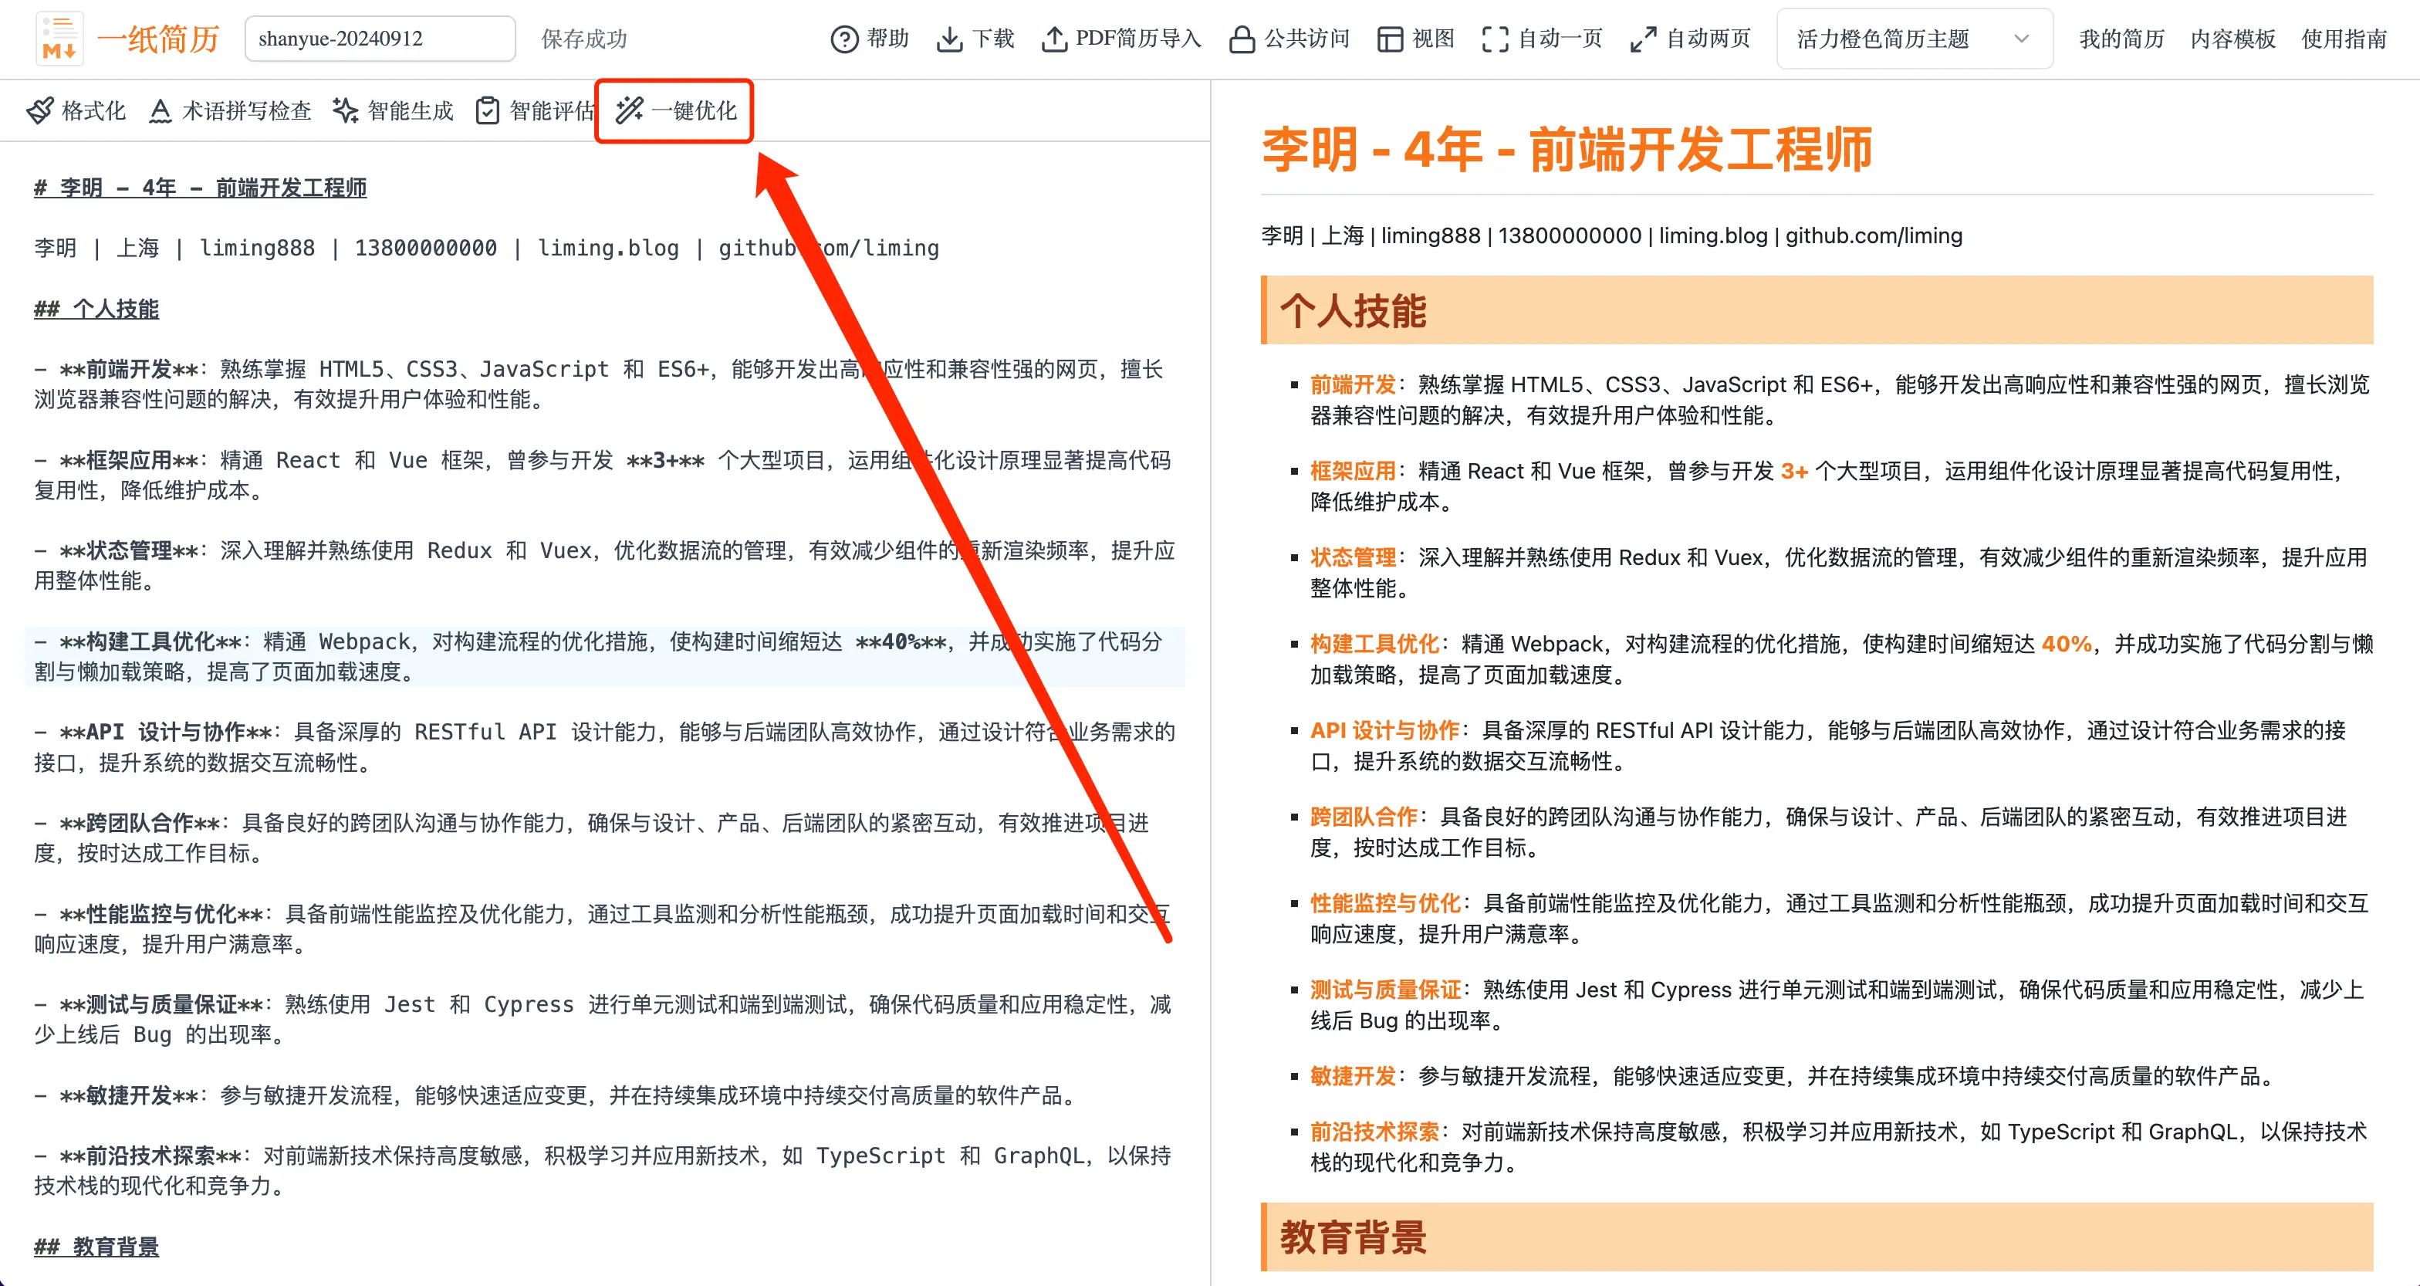2420x1286 pixels.
Task: Click the **API 设计与协作** line in the editor
Action: point(604,746)
